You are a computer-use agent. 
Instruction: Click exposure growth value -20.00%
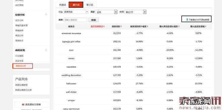pos(170,50)
